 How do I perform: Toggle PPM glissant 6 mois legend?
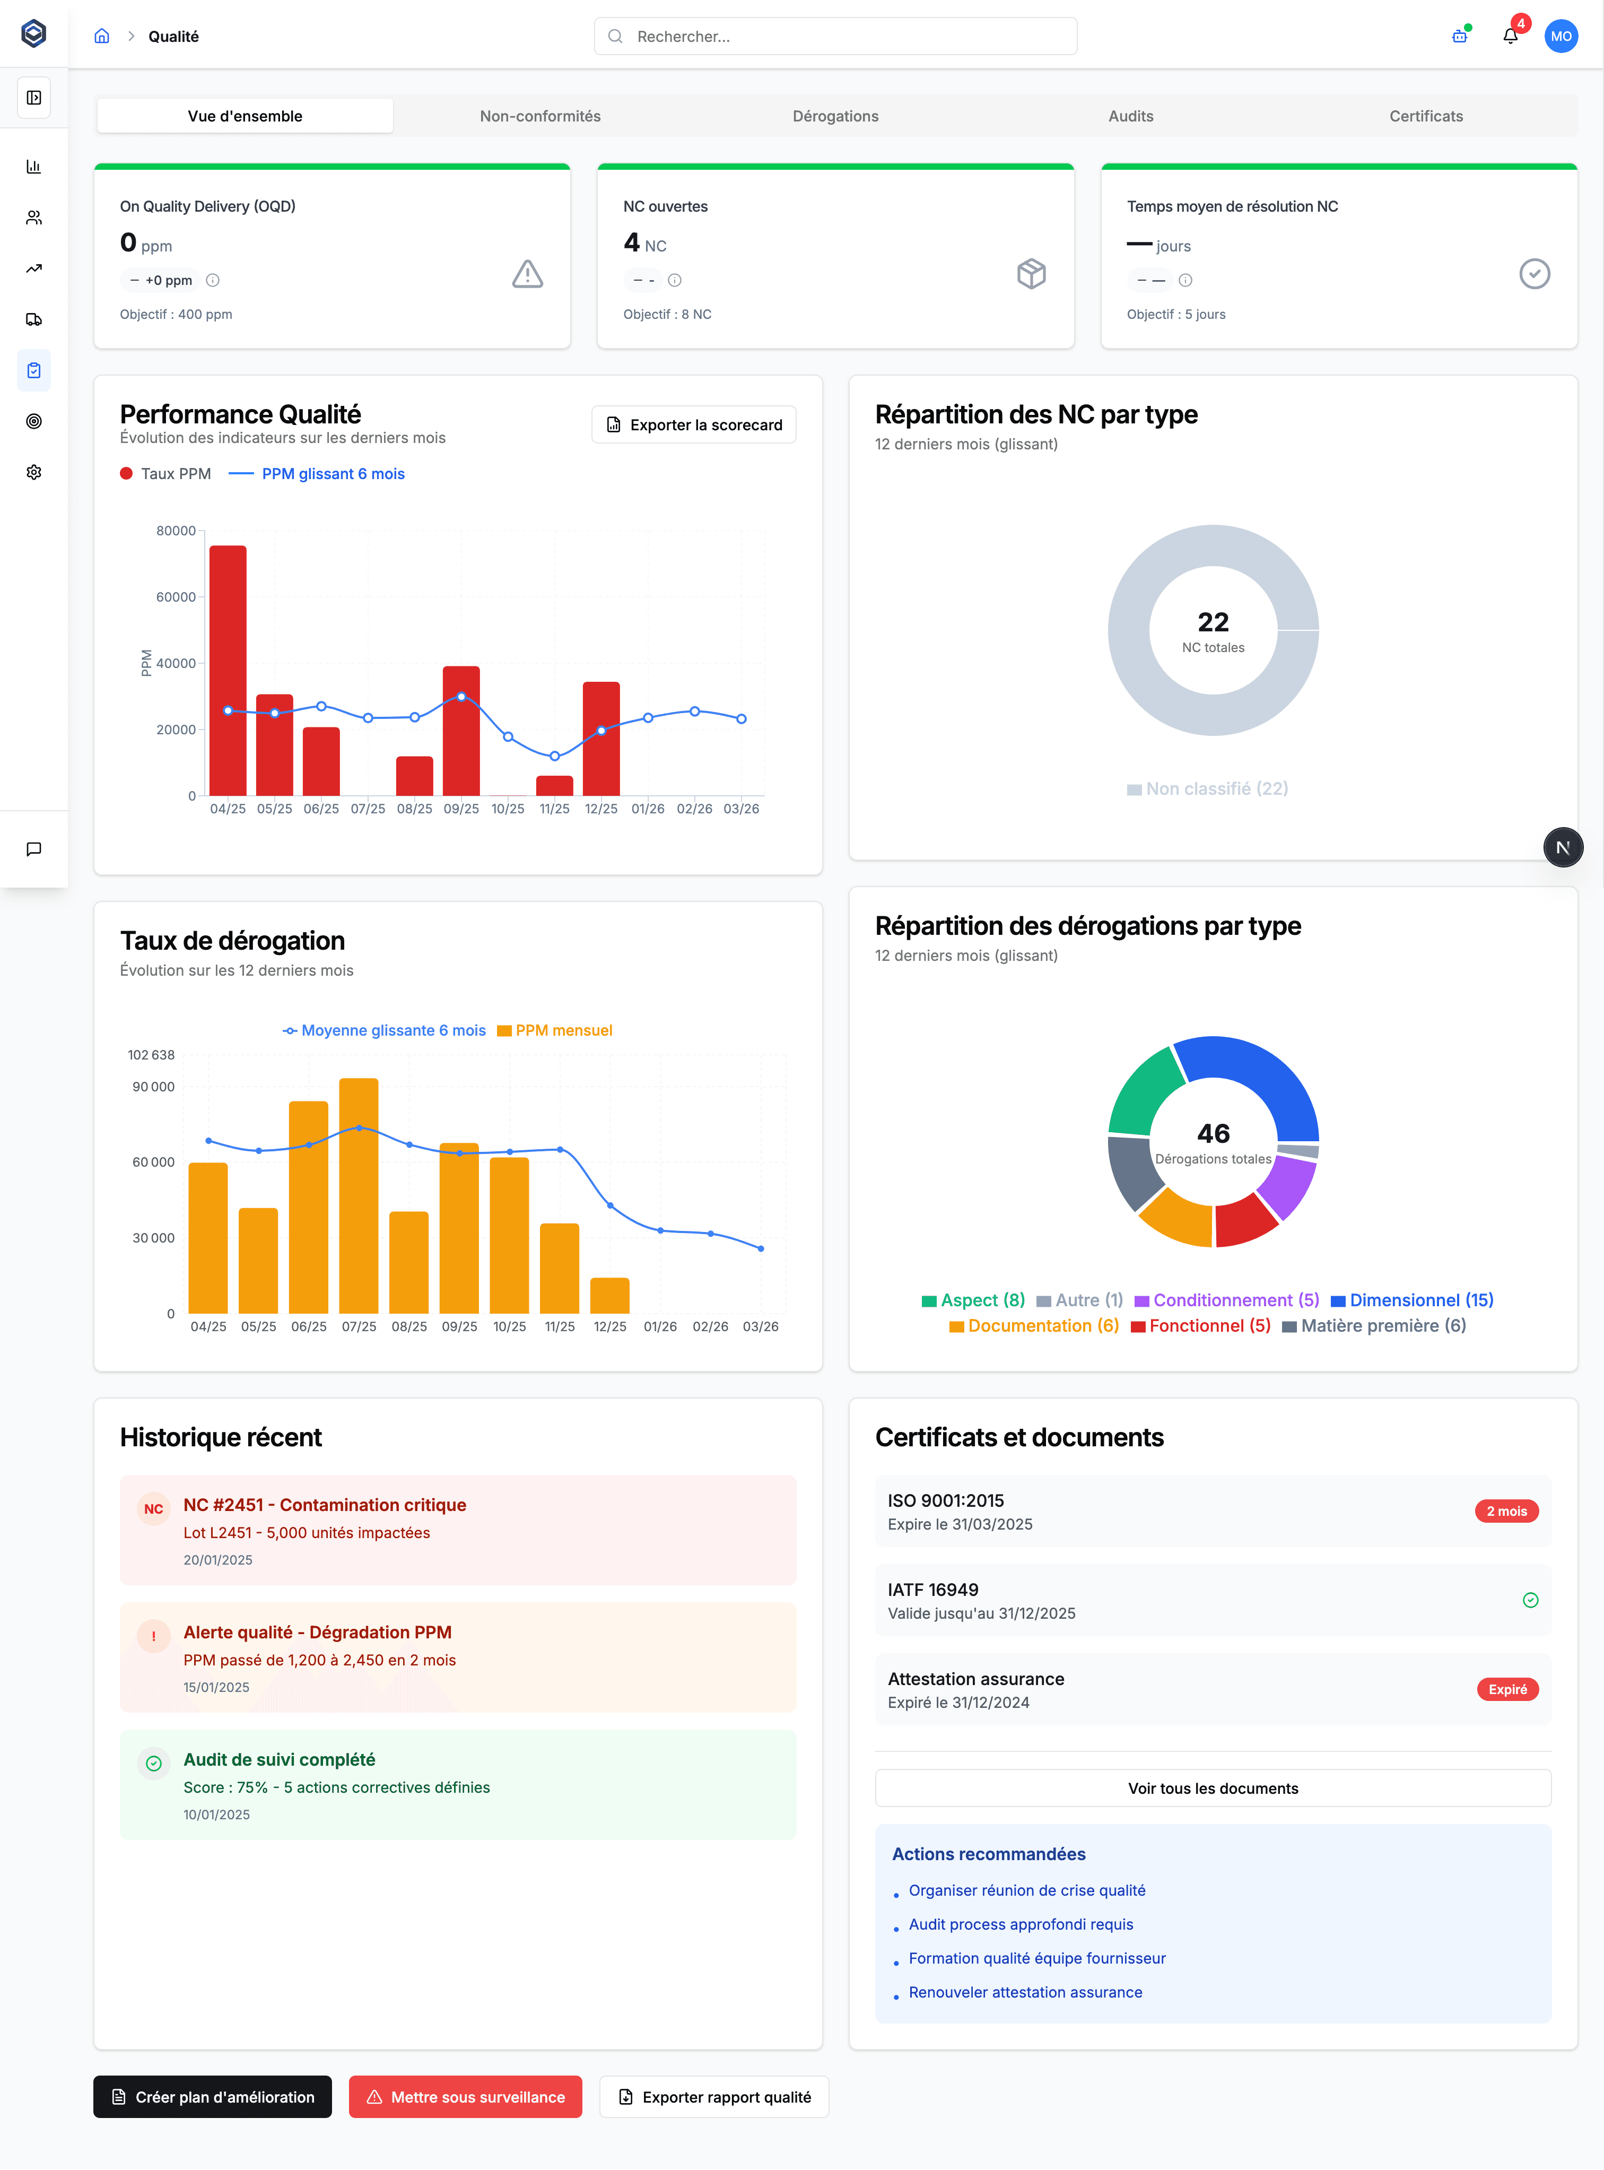coord(318,474)
